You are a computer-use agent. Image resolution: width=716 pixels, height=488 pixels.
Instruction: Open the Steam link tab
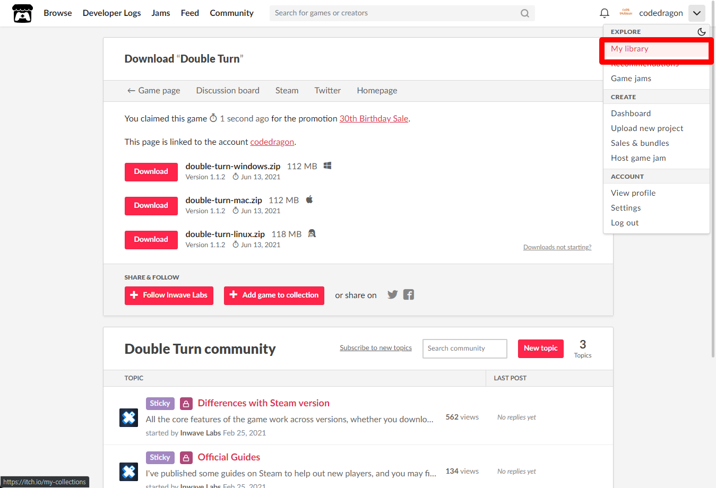coord(287,91)
